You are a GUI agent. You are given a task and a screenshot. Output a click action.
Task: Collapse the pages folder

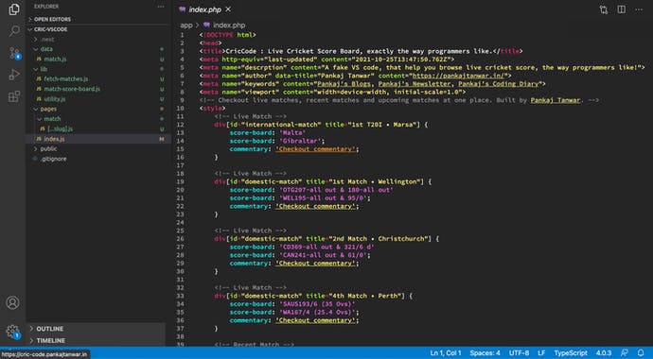click(98, 109)
